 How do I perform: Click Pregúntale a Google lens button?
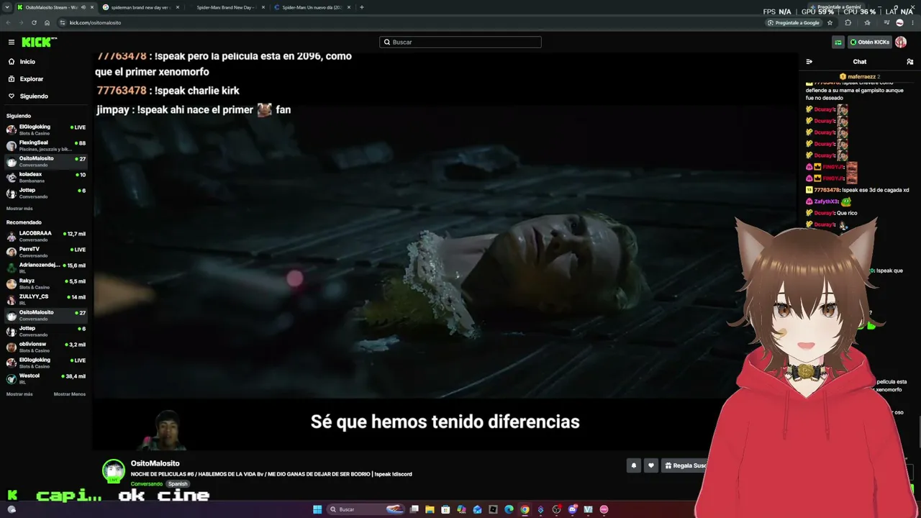794,22
